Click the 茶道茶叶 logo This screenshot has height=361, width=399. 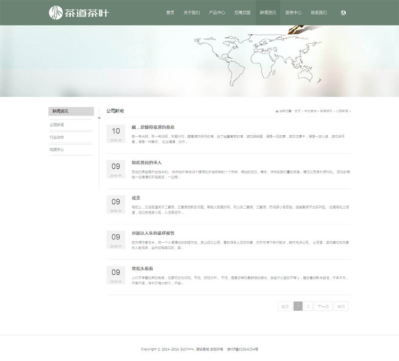79,13
